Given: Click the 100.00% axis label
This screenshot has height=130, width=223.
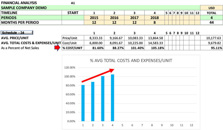Looking at the screenshot, I should 70,76.
